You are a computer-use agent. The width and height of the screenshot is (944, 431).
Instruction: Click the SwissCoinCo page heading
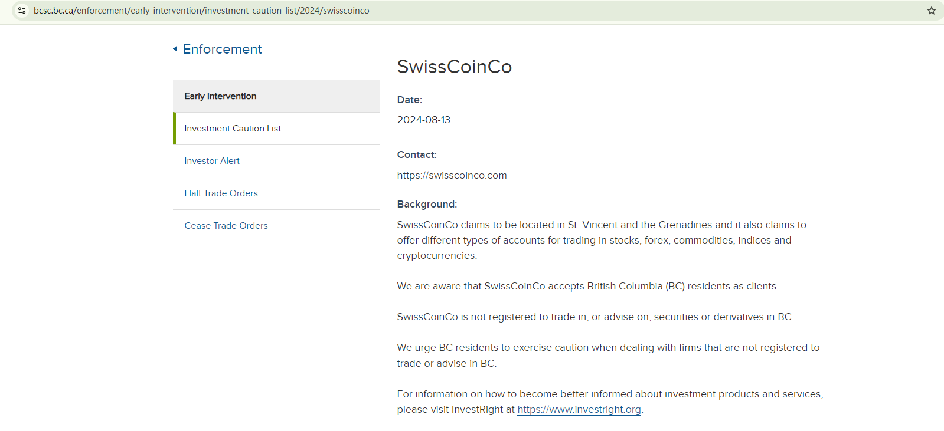point(454,67)
